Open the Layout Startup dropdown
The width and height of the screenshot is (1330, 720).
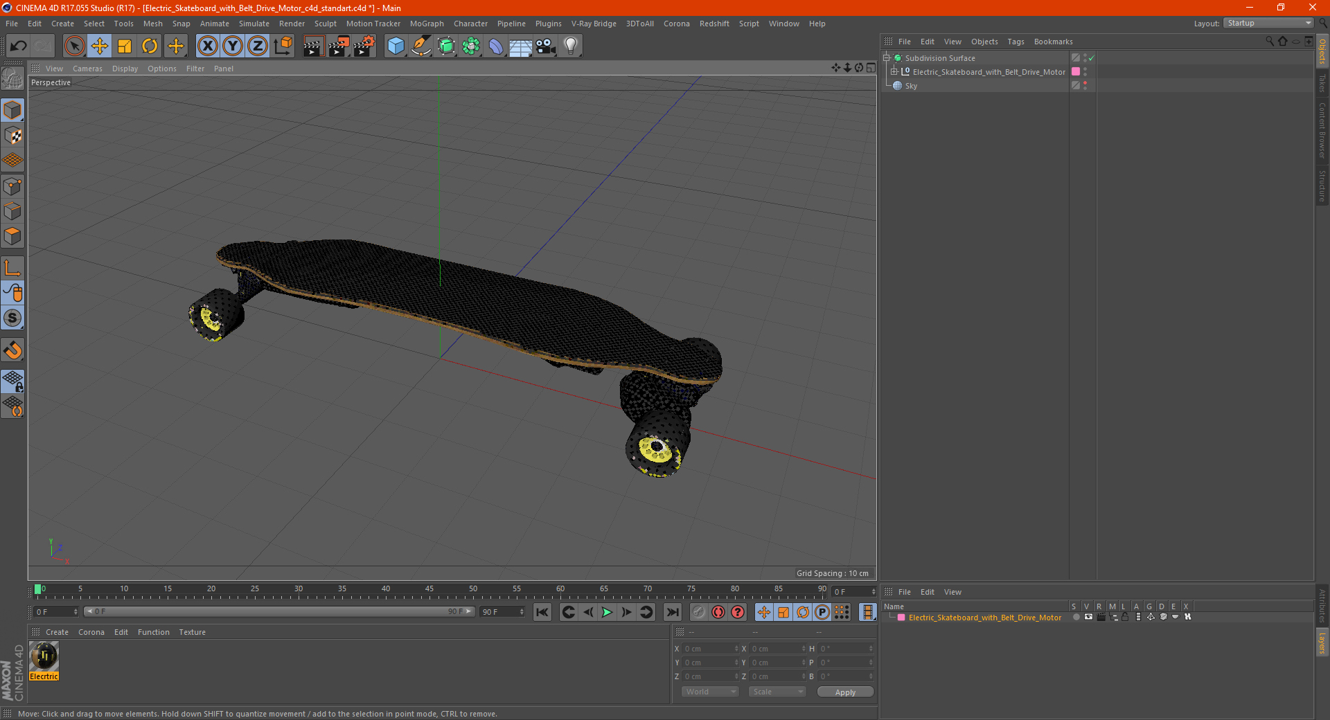point(1268,23)
